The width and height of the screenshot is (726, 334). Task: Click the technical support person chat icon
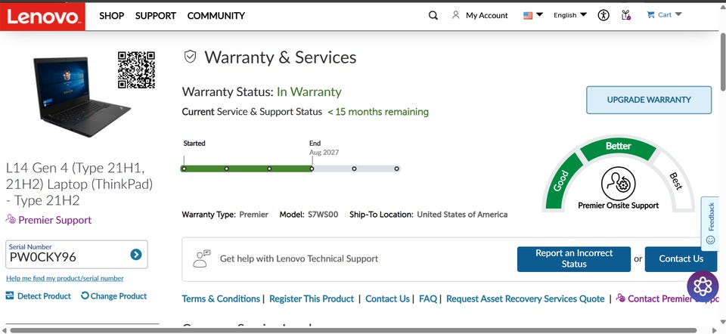[201, 259]
